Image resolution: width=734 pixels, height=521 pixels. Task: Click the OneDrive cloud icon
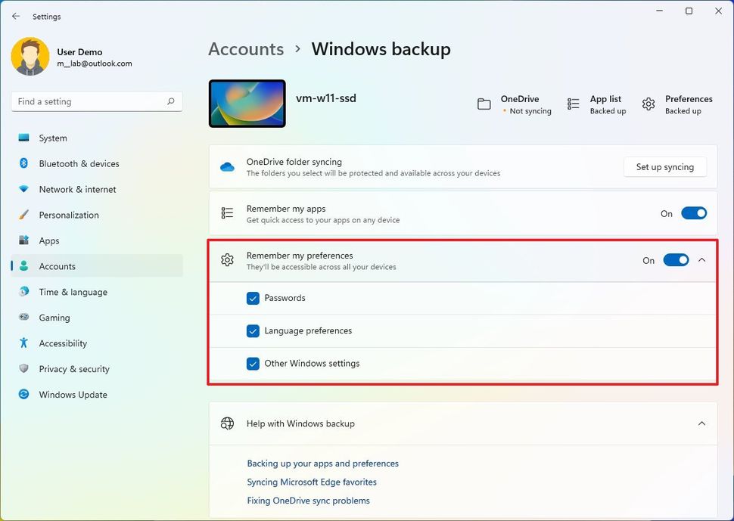227,167
